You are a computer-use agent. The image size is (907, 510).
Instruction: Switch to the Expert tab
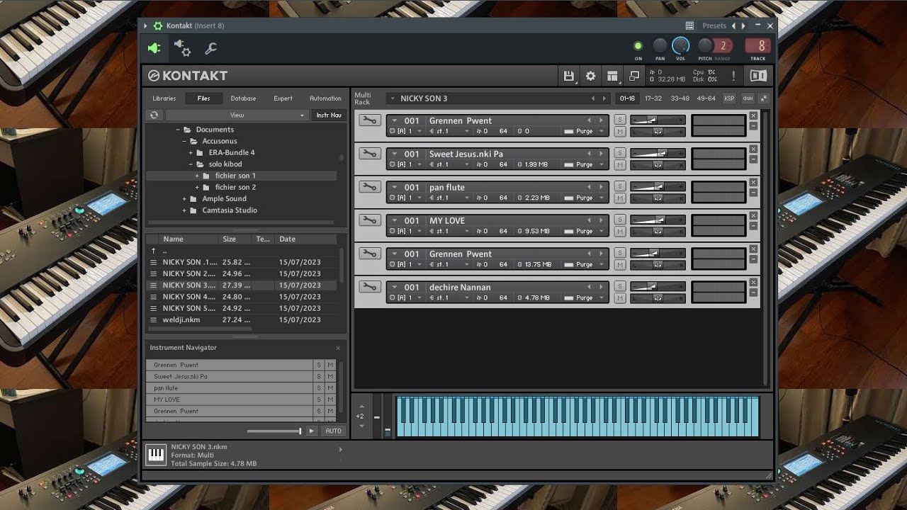283,98
